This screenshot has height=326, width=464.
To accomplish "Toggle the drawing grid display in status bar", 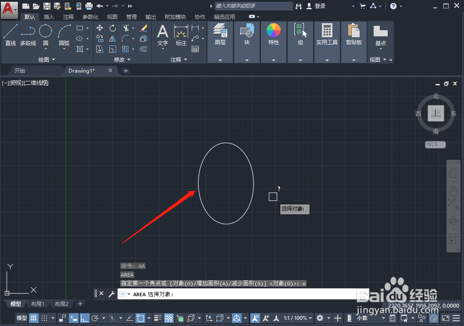I will [x=33, y=318].
